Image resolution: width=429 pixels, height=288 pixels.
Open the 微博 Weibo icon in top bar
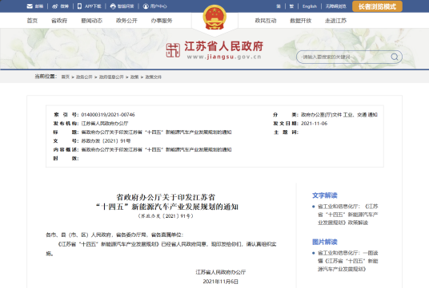55,6
